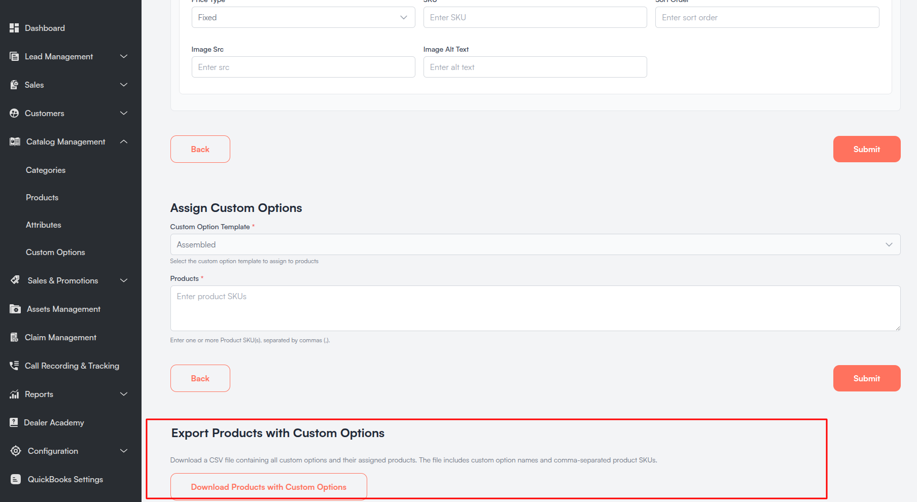Expand the Lead Management chevron

[x=124, y=56]
